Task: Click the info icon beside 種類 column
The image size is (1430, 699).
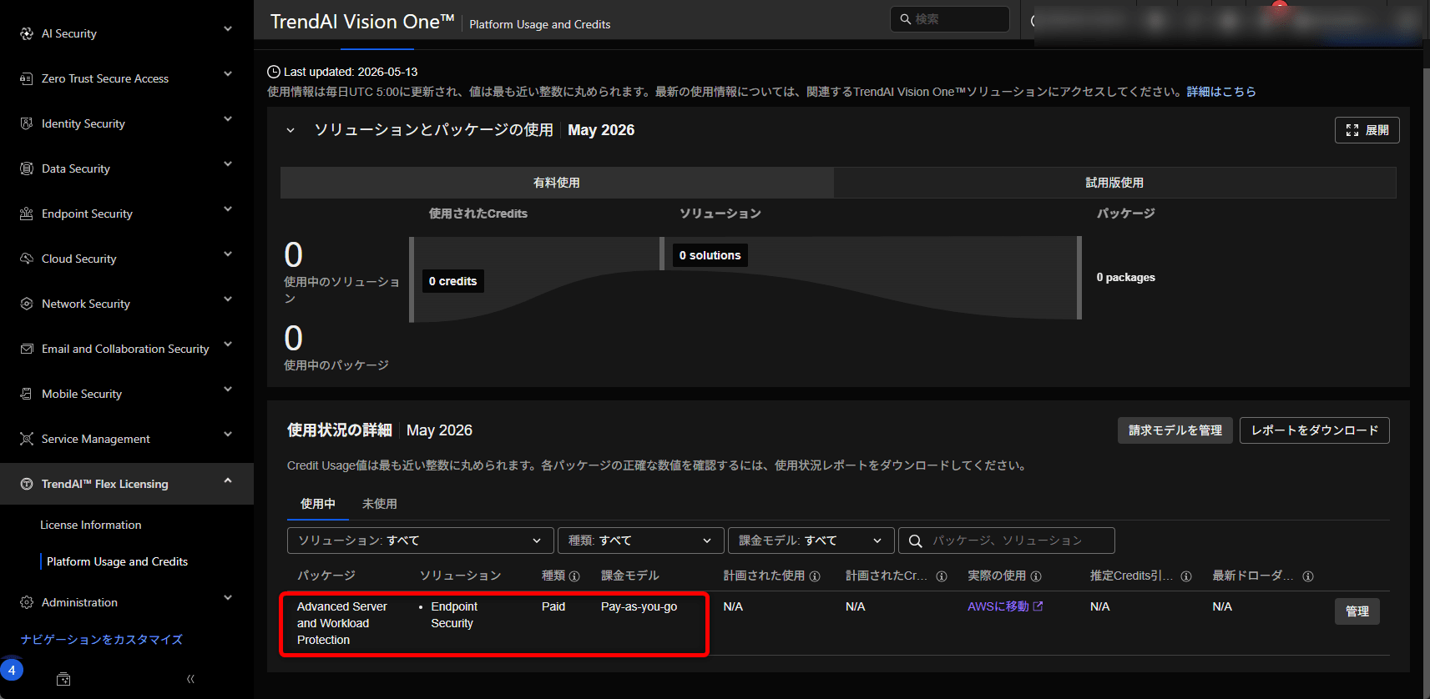Action: (x=574, y=576)
